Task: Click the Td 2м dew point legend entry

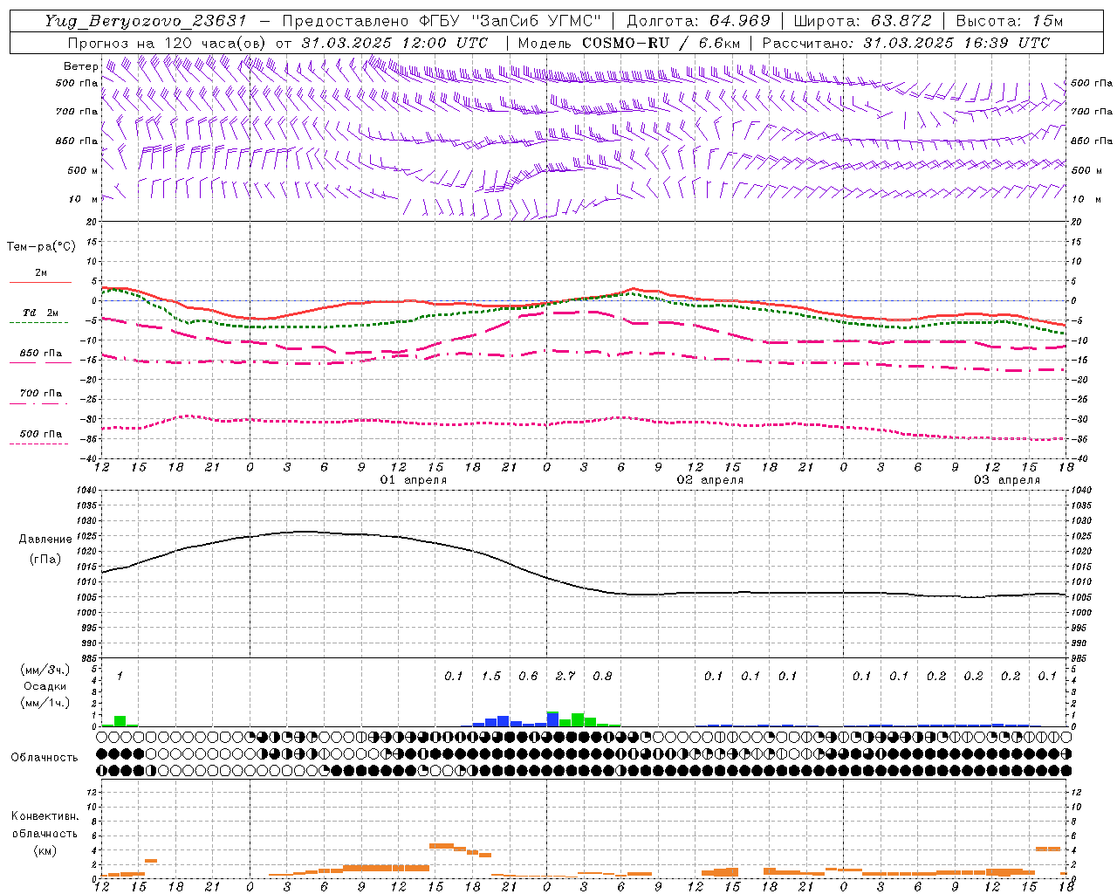Action: [x=40, y=313]
